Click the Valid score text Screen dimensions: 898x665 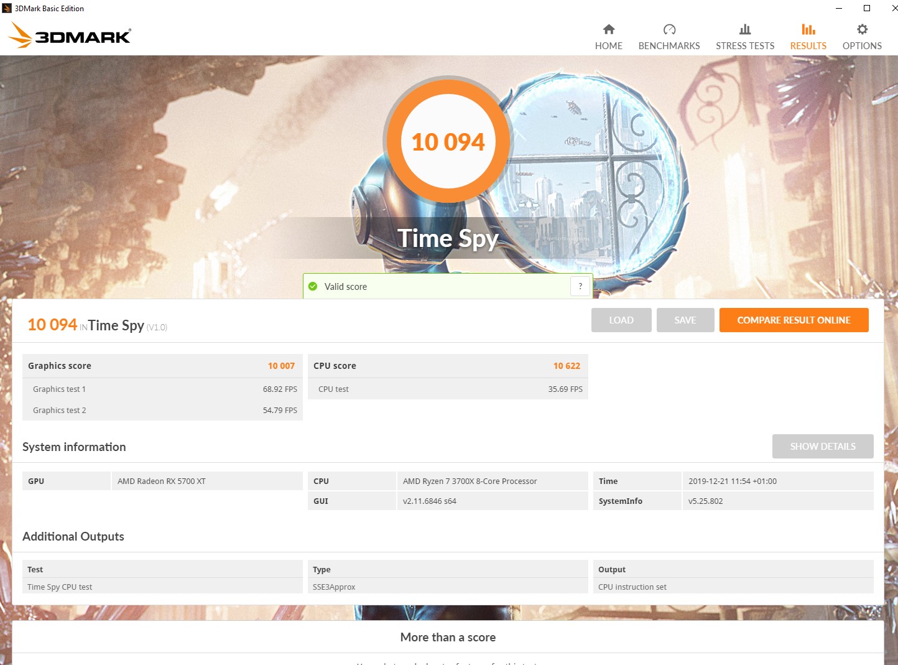coord(346,287)
